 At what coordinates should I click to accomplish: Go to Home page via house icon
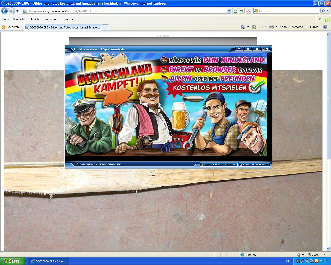click(x=243, y=27)
